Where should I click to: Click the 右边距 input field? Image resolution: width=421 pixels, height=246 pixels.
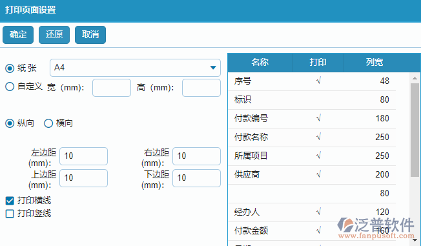click(196, 156)
